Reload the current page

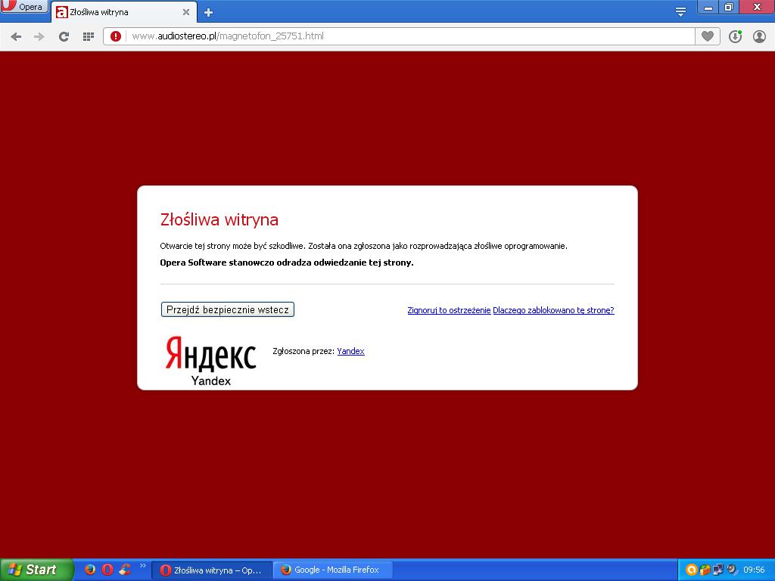pyautogui.click(x=64, y=36)
